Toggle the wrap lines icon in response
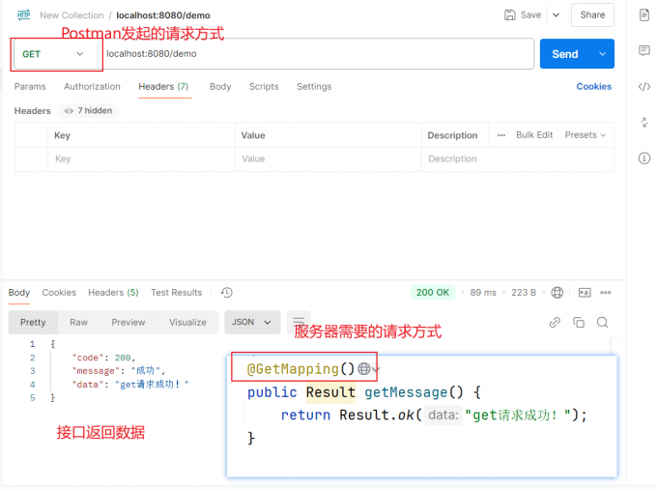The image size is (657, 489). tap(299, 322)
